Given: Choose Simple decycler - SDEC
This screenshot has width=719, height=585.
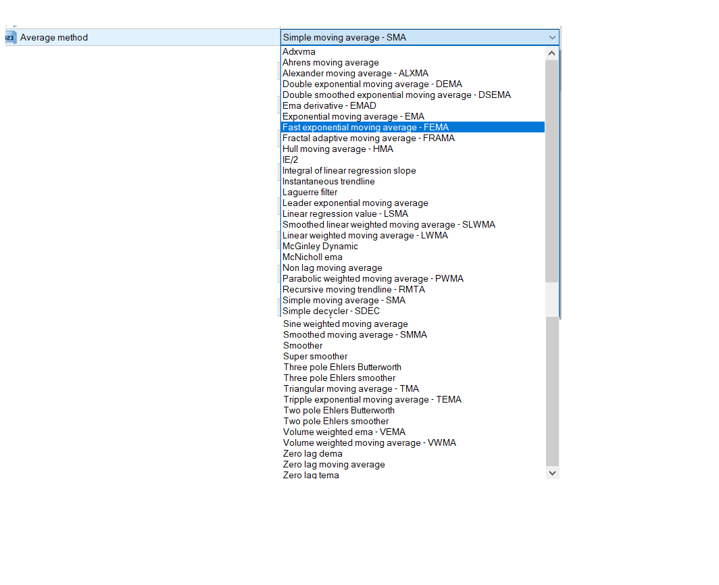Looking at the screenshot, I should (x=331, y=311).
